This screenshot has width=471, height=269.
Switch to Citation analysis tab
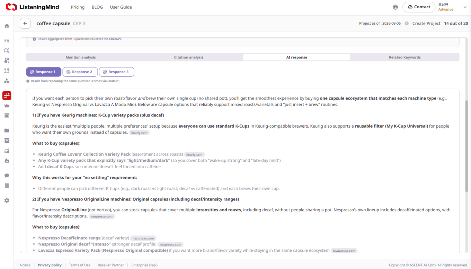pyautogui.click(x=189, y=57)
